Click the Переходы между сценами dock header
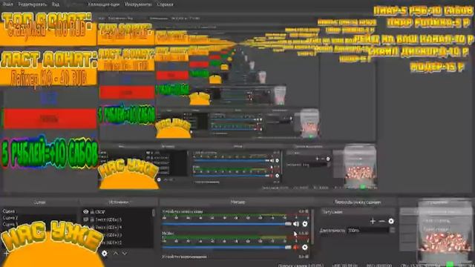This screenshot has height=267, width=475. pos(358,202)
